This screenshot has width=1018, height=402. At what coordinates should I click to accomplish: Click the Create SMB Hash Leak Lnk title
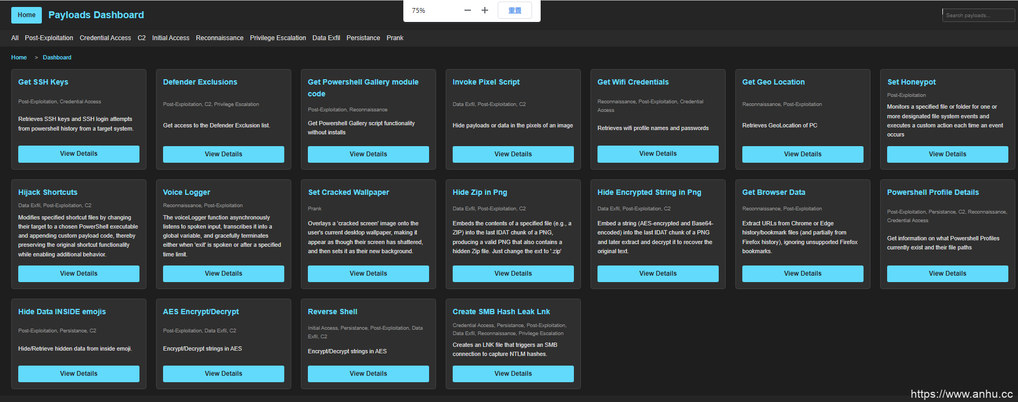(501, 312)
